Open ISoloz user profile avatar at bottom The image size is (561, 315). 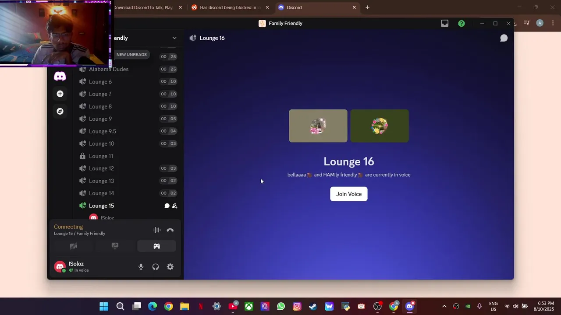pyautogui.click(x=60, y=266)
